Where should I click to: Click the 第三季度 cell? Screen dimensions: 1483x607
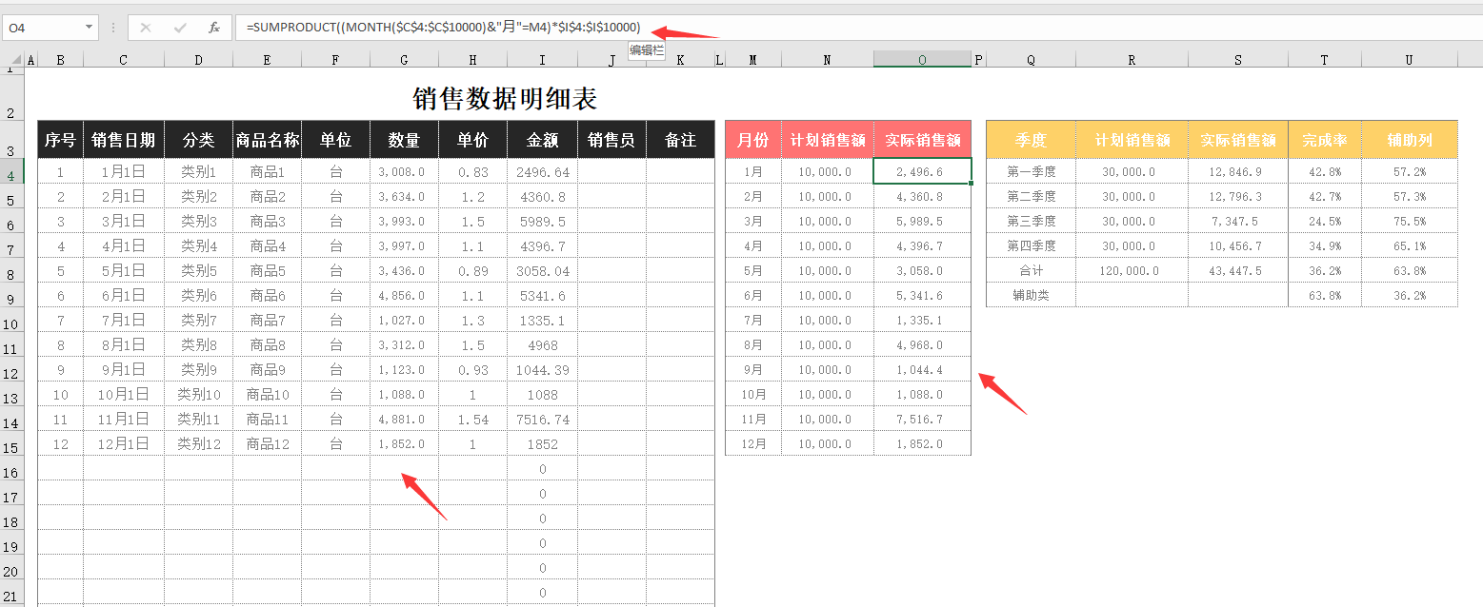[x=1032, y=221]
